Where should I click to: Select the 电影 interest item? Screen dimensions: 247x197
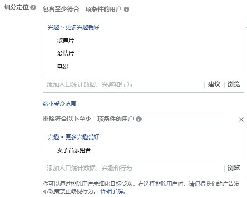(63, 66)
